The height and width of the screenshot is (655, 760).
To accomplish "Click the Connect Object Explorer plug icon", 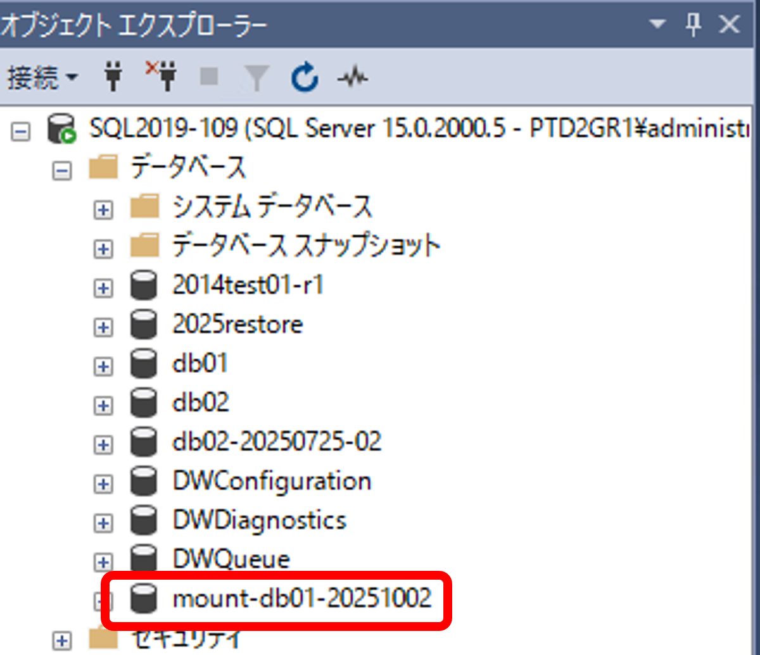I will coord(112,78).
